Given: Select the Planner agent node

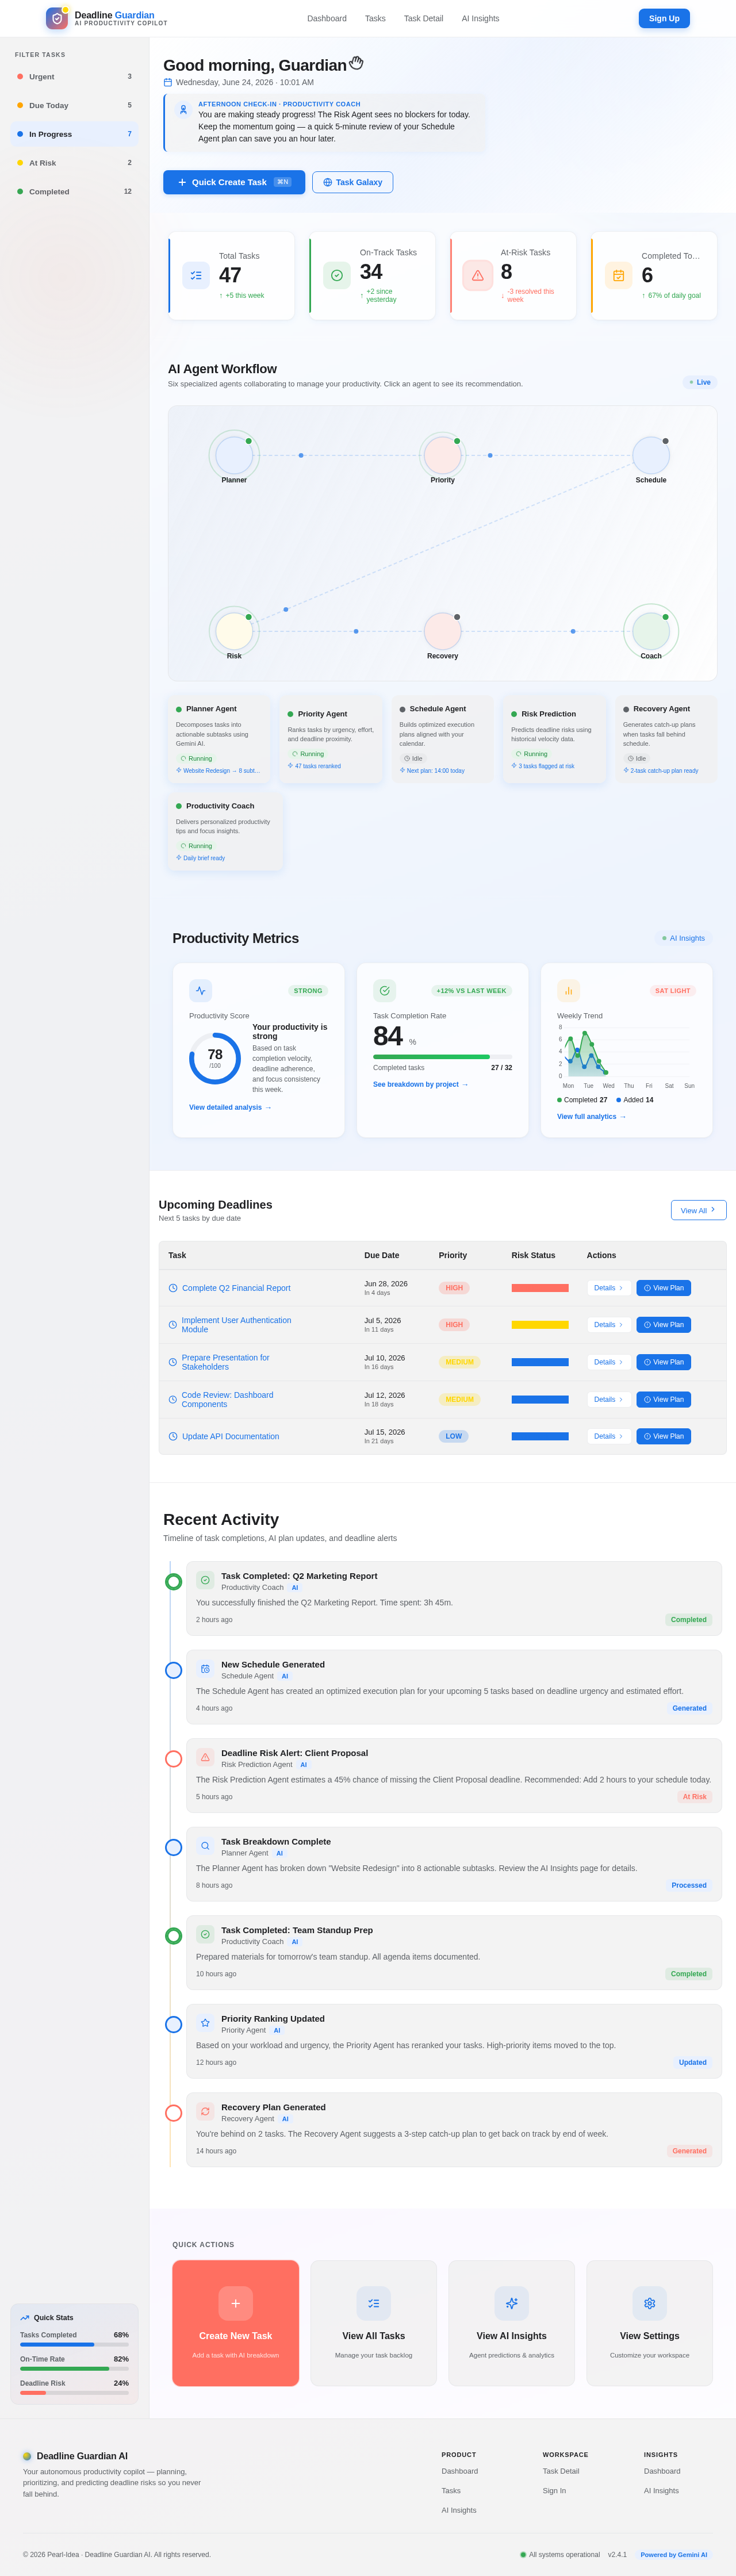Looking at the screenshot, I should click(234, 455).
